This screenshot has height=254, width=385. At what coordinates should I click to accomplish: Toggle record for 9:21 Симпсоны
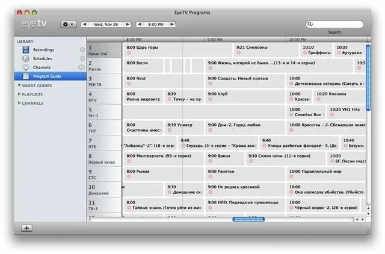(238, 53)
